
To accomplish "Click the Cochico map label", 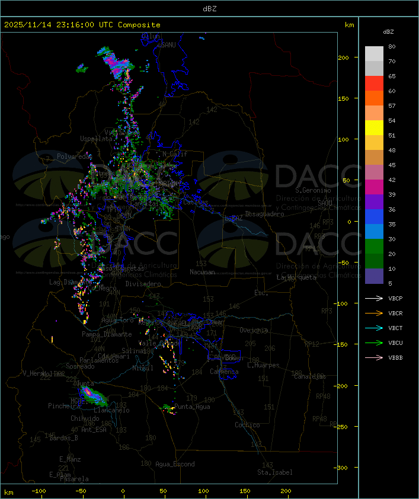I will coord(247,425).
